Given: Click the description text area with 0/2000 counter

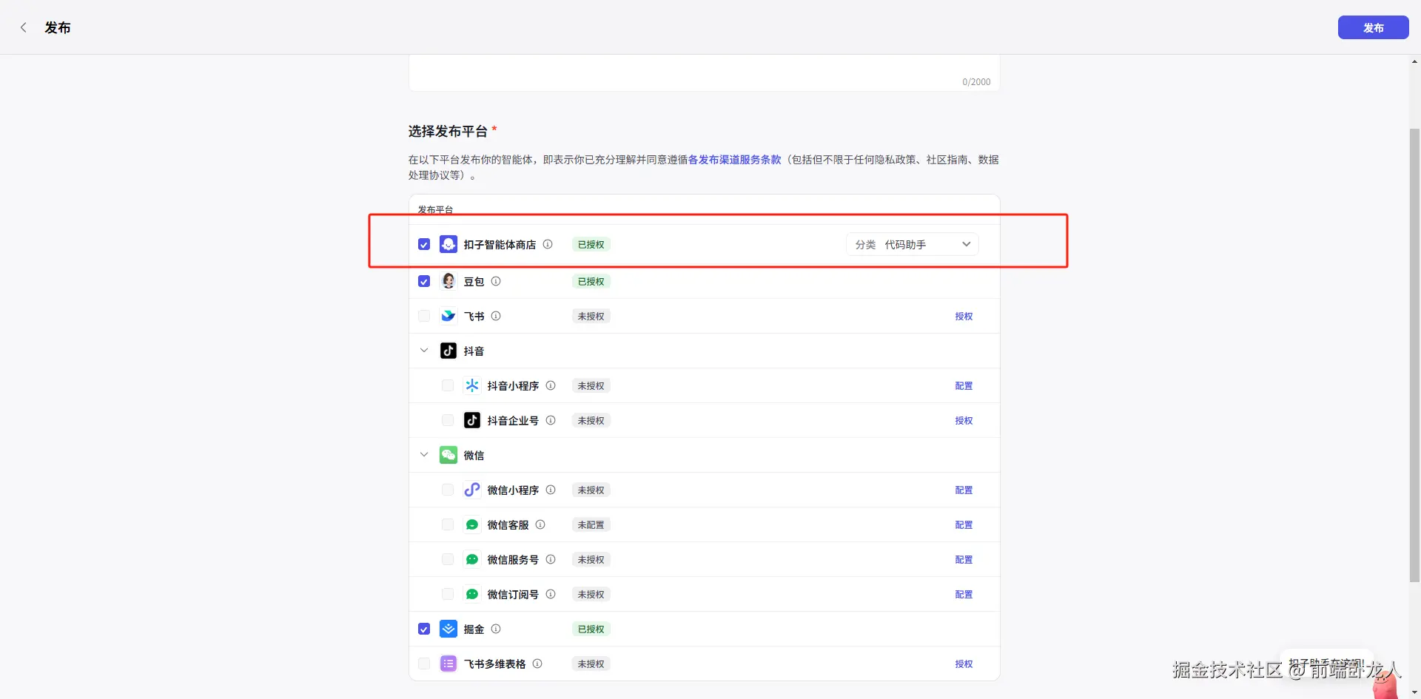Looking at the screenshot, I should coord(704,72).
